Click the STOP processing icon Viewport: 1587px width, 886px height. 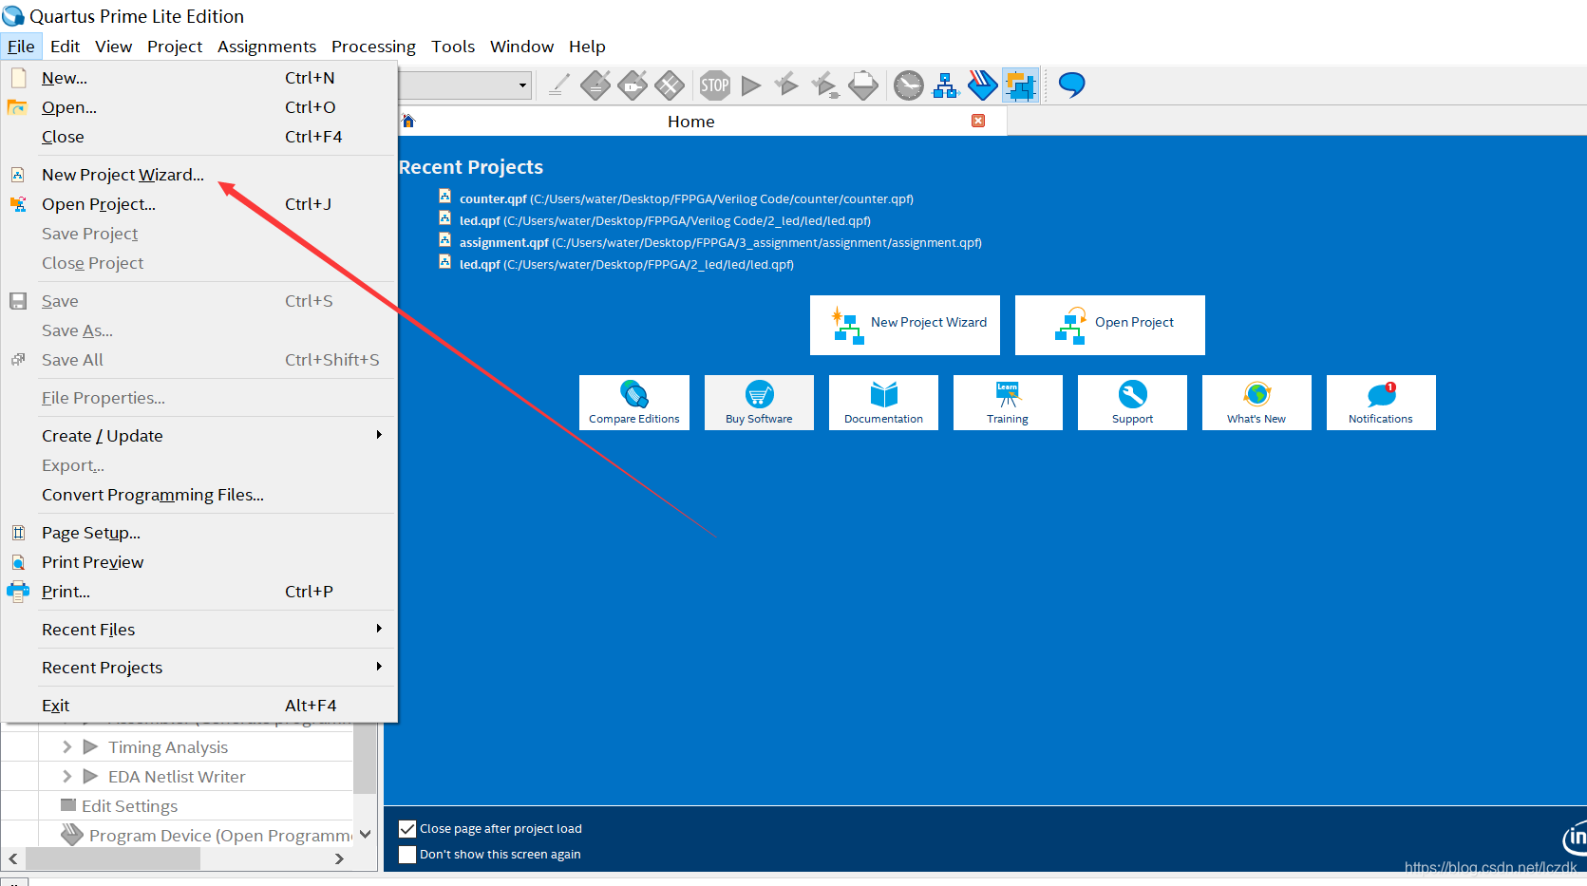click(715, 85)
